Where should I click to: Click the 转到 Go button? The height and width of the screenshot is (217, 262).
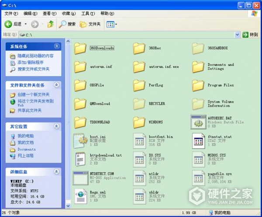250,35
